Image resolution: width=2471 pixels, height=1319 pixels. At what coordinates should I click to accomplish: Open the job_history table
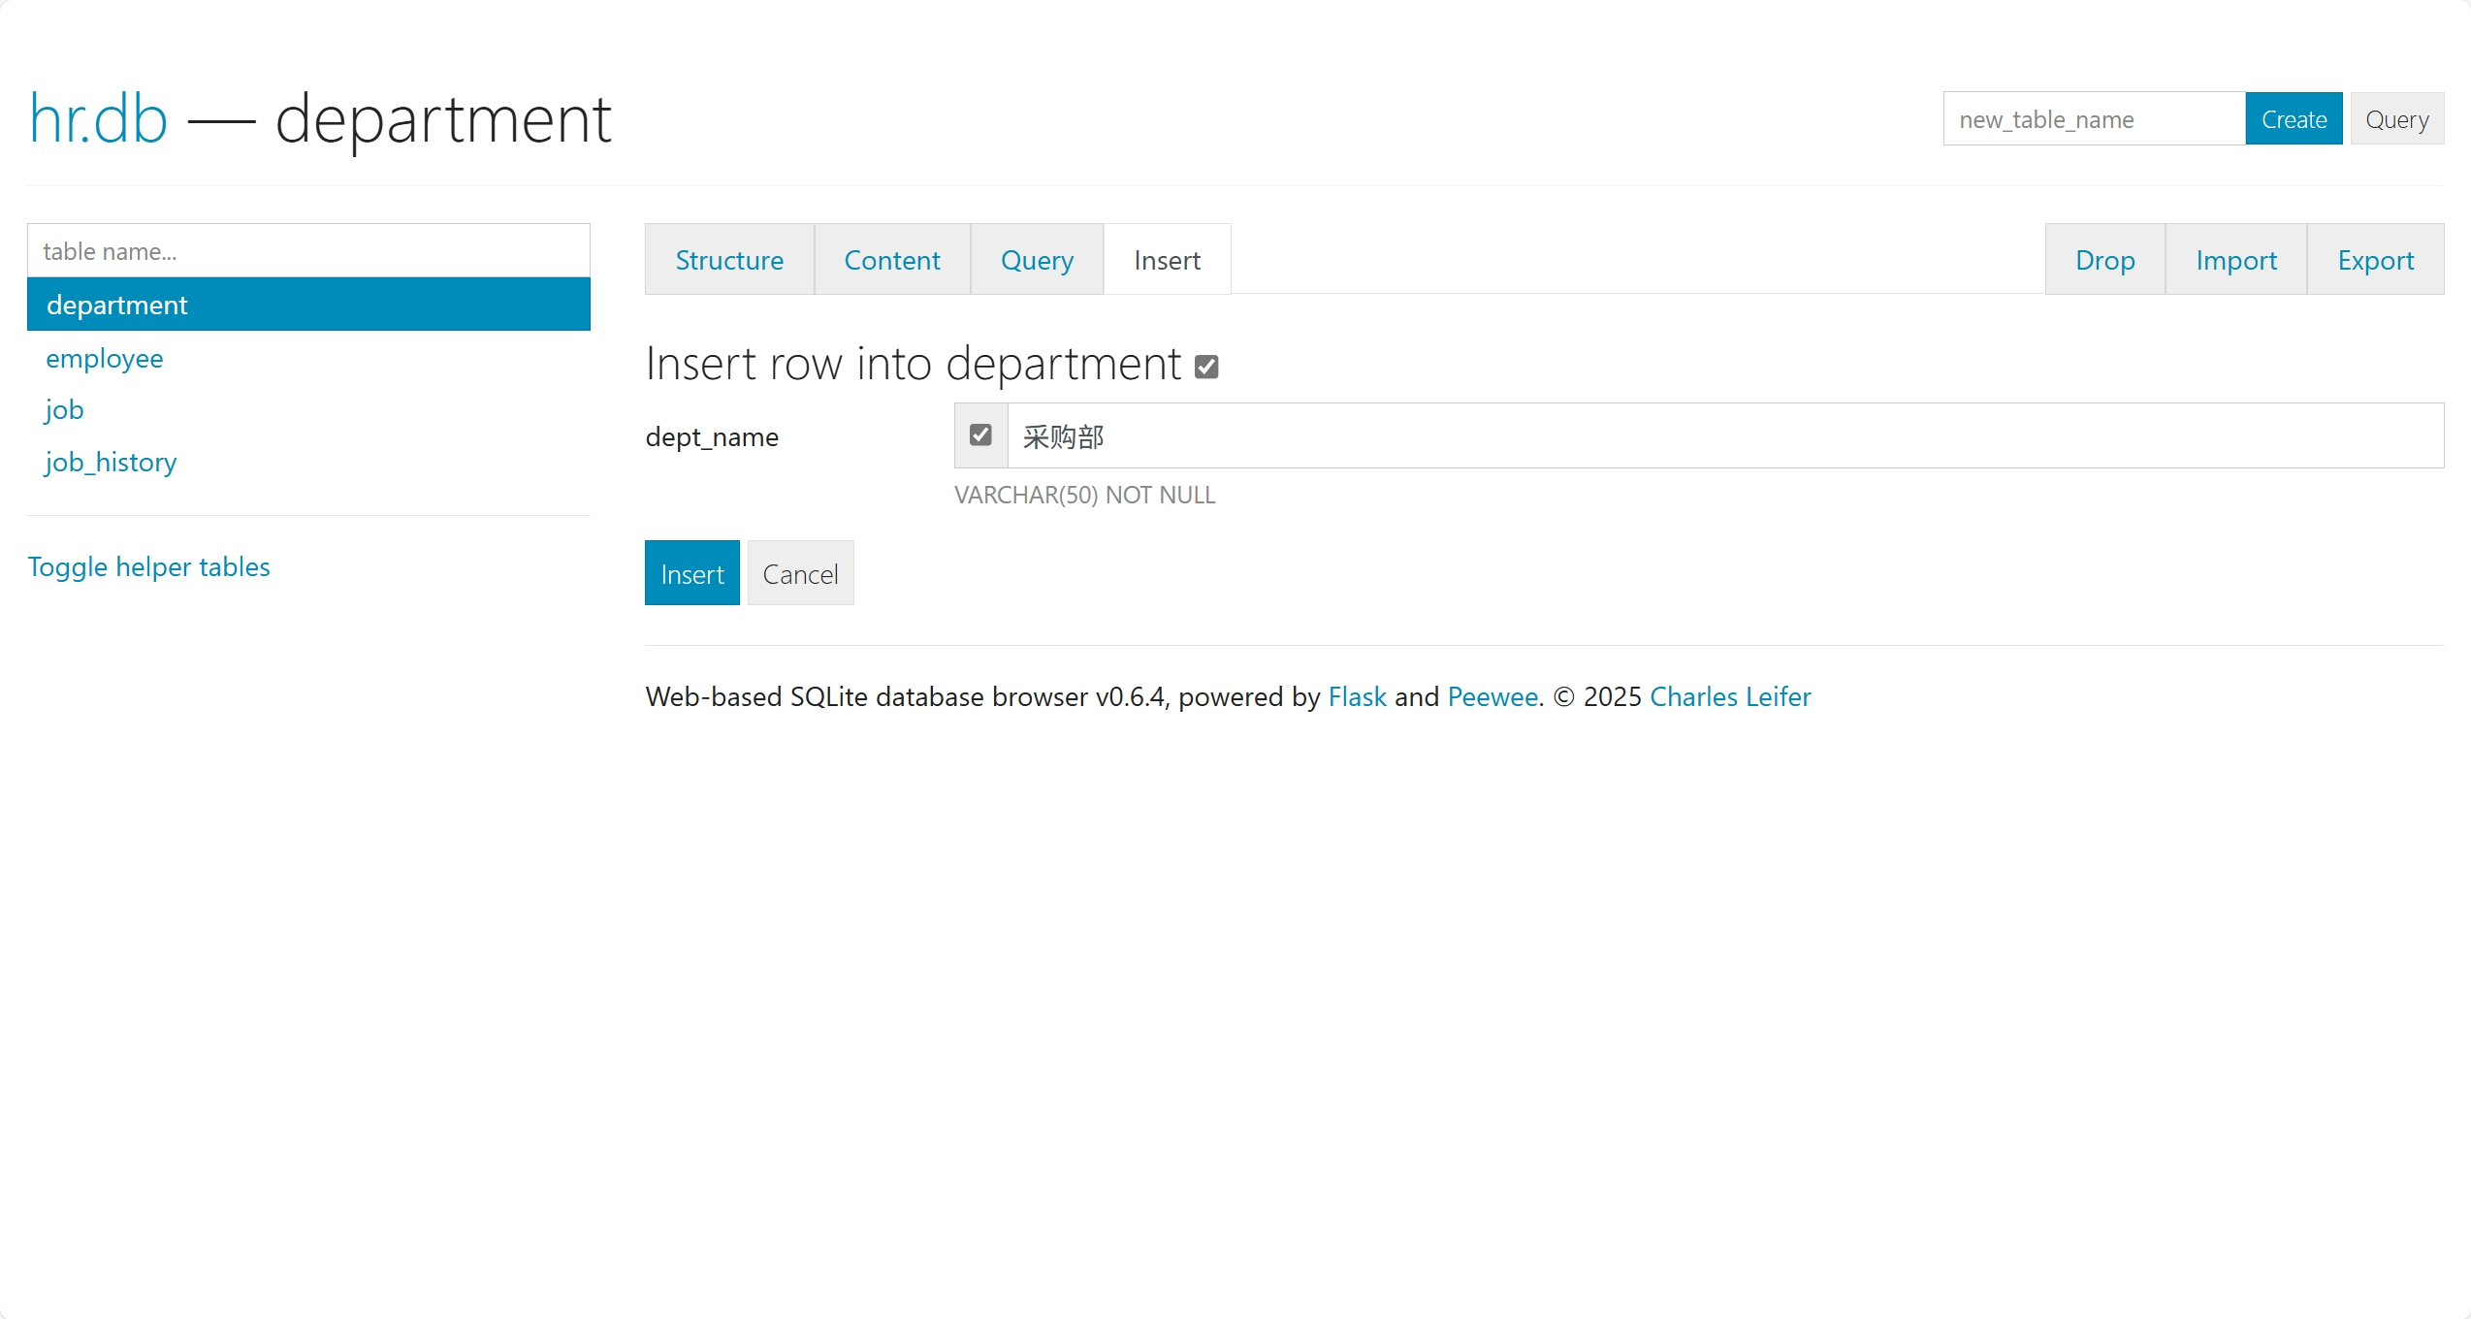(111, 462)
